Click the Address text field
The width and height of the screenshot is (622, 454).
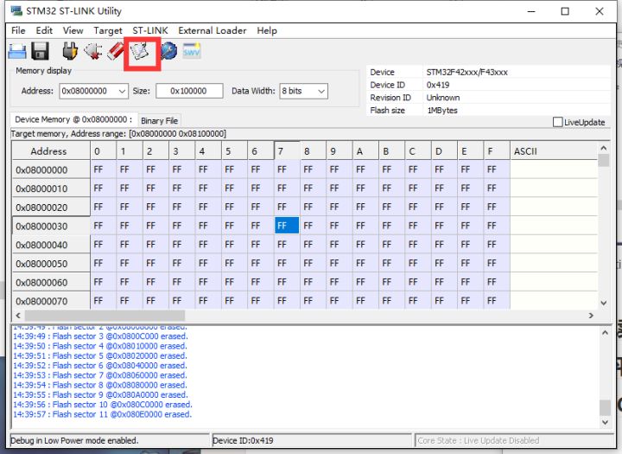point(88,91)
